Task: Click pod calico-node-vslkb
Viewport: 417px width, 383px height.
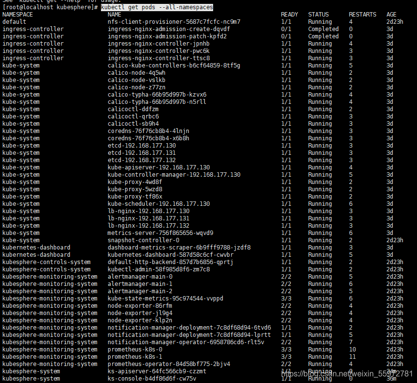Action: pyautogui.click(x=136, y=80)
